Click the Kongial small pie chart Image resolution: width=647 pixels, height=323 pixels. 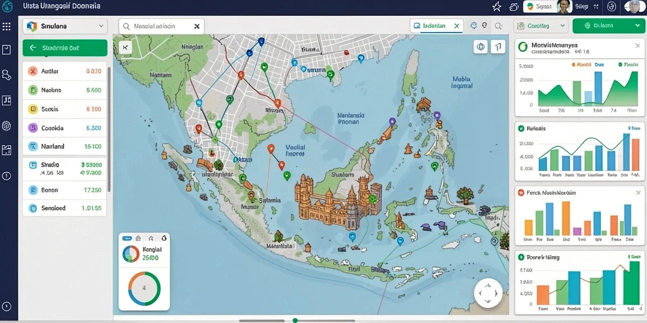[x=131, y=254]
